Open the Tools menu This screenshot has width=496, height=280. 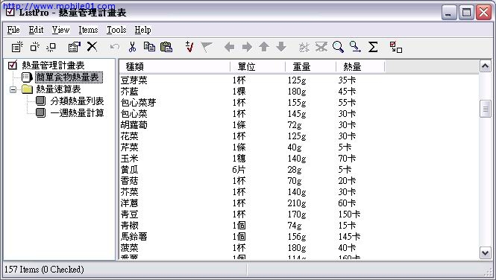pos(116,30)
